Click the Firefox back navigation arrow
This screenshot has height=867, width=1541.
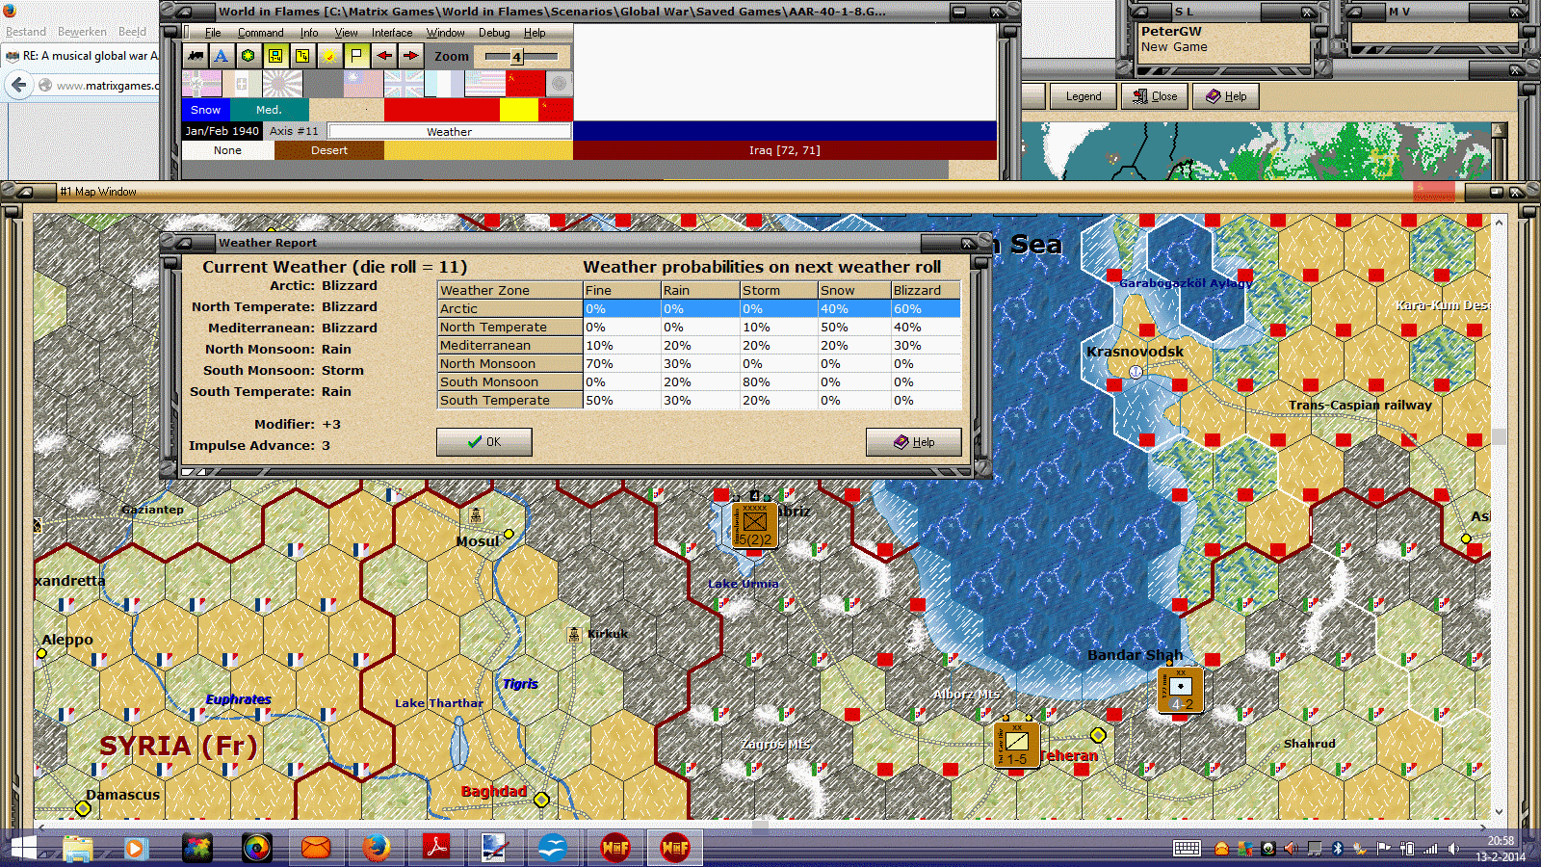coord(18,86)
